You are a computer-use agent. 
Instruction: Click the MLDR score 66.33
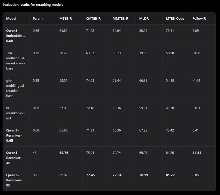(x=143, y=80)
